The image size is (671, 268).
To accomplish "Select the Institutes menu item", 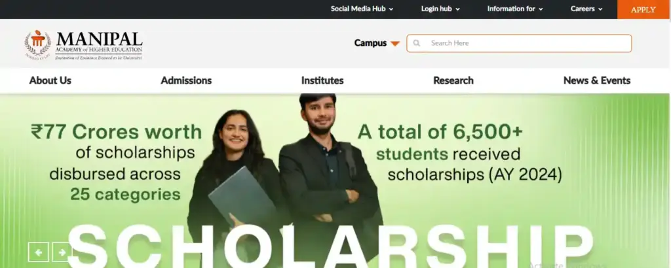I will point(322,80).
